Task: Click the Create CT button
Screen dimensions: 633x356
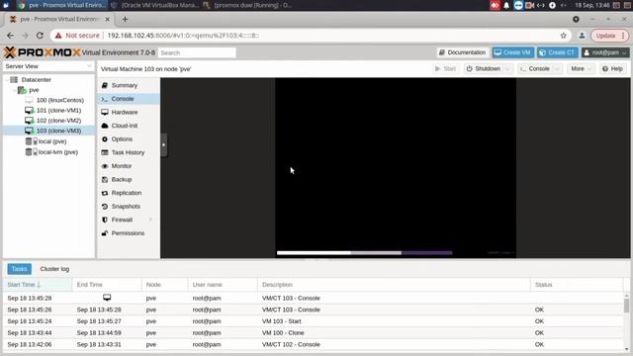Action: [557, 52]
